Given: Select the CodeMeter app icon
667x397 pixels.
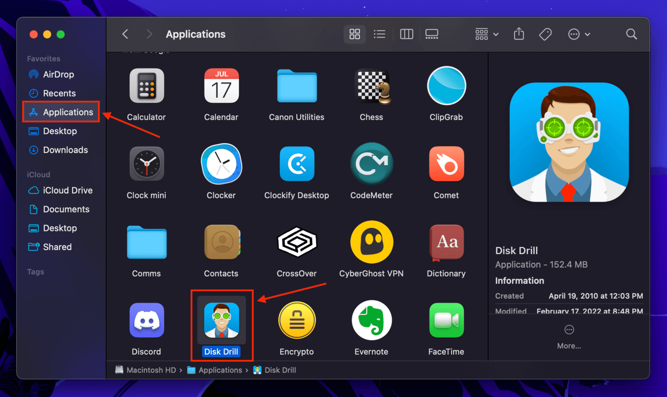Looking at the screenshot, I should pos(371,164).
